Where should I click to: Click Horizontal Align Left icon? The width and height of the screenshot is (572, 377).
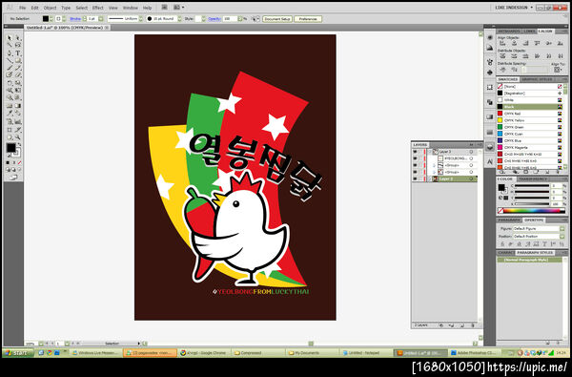click(502, 43)
